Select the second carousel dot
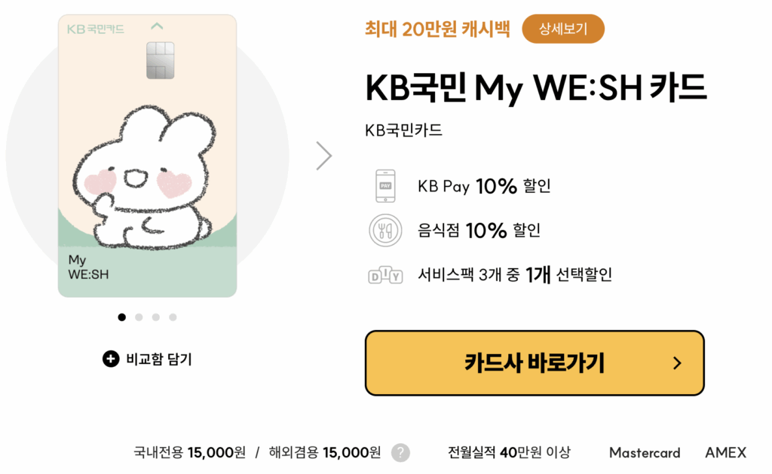The width and height of the screenshot is (772, 474). (x=139, y=317)
